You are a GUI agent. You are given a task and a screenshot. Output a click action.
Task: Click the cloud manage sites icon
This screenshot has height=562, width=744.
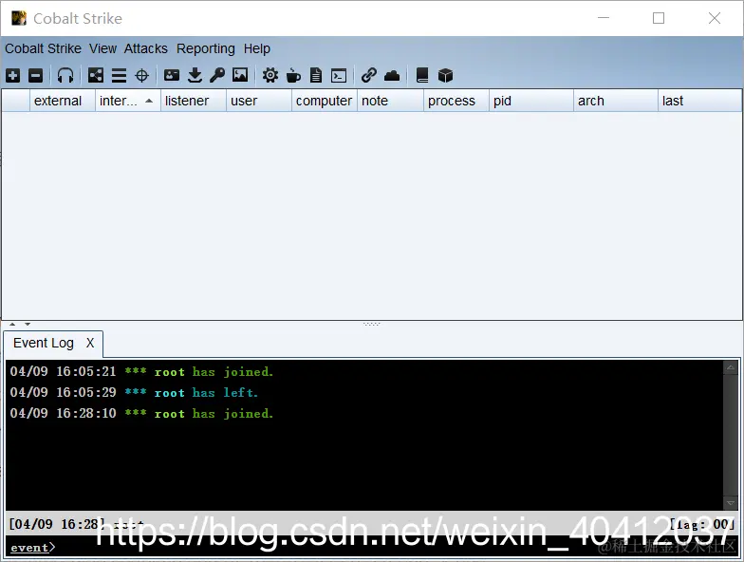click(392, 76)
